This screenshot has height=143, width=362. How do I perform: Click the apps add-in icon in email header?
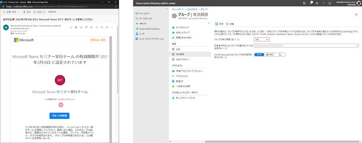pyautogui.click(x=76, y=27)
